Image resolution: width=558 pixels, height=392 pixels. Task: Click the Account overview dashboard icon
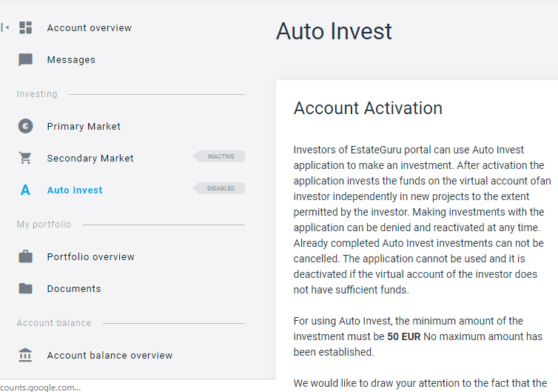[x=26, y=28]
